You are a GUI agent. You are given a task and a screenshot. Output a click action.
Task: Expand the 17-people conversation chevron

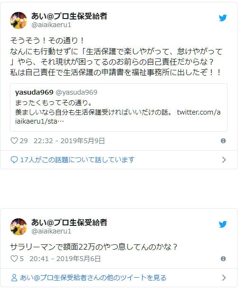click(224, 160)
